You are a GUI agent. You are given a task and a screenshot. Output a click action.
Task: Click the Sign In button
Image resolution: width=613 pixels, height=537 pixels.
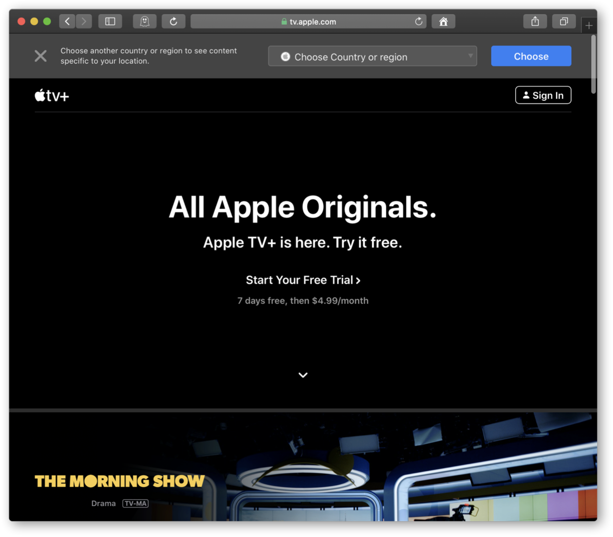543,95
